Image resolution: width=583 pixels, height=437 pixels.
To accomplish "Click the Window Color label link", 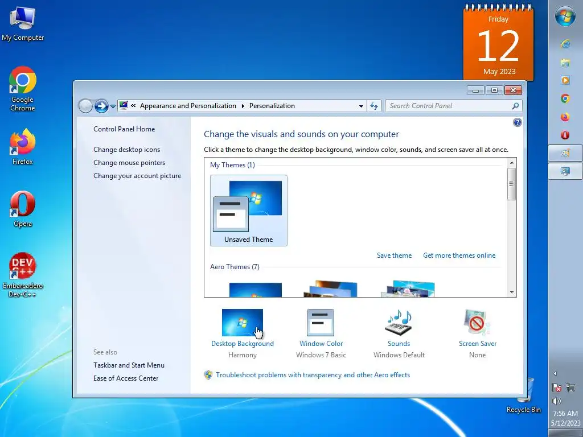I will [321, 344].
